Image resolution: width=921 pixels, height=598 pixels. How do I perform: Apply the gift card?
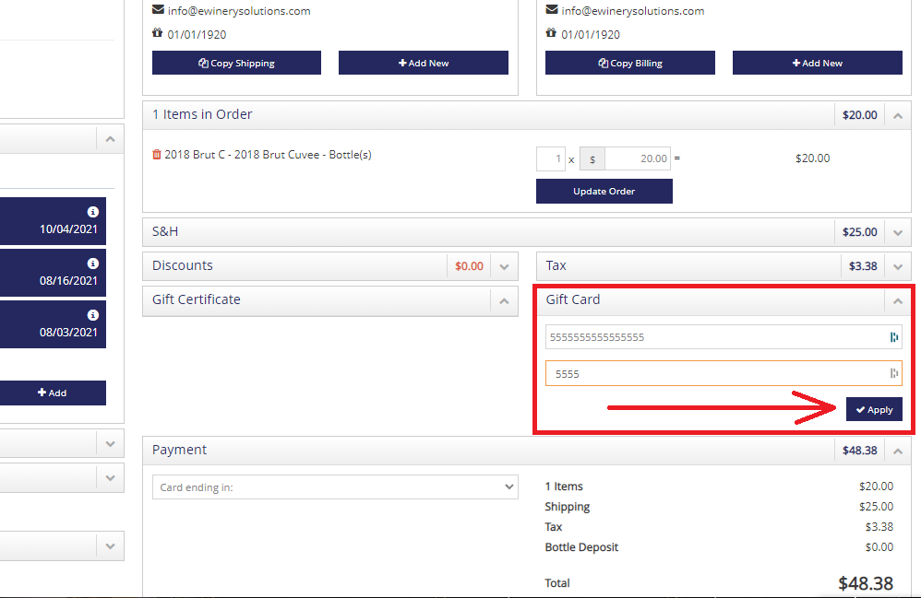(874, 409)
